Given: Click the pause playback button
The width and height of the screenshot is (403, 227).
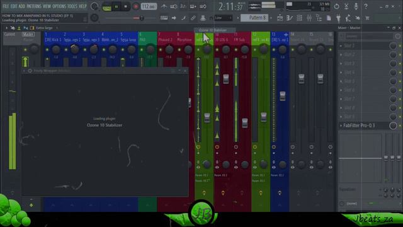Looking at the screenshot, I should click(x=116, y=7).
